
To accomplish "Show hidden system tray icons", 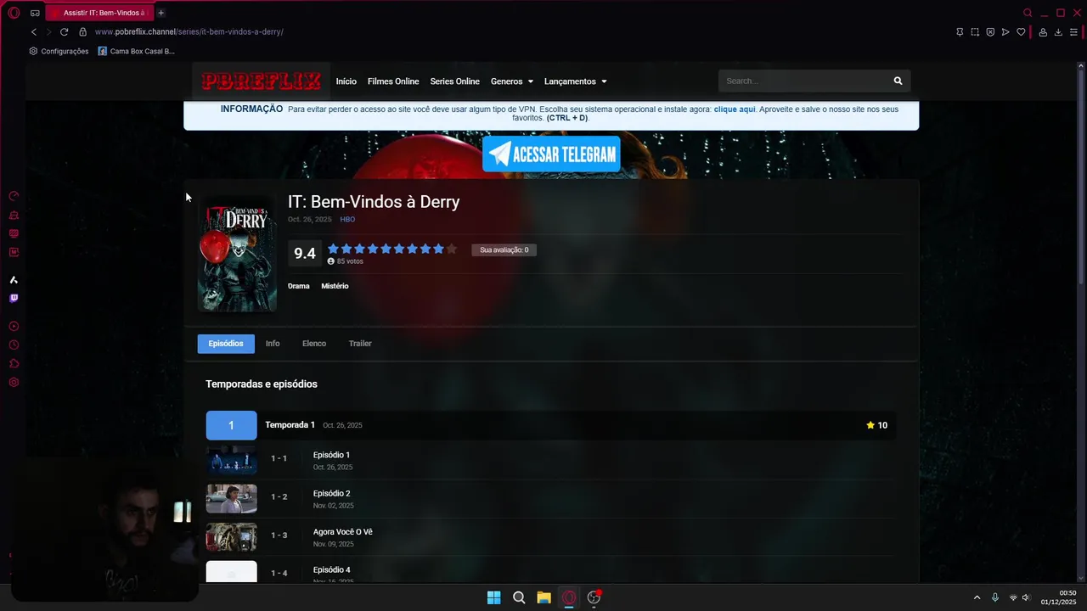I will coord(977,597).
